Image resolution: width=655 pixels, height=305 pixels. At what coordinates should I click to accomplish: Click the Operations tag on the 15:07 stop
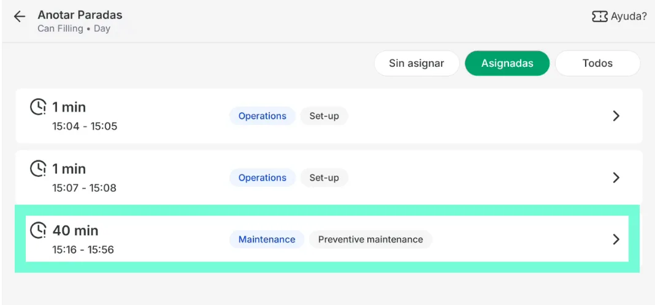coord(262,178)
